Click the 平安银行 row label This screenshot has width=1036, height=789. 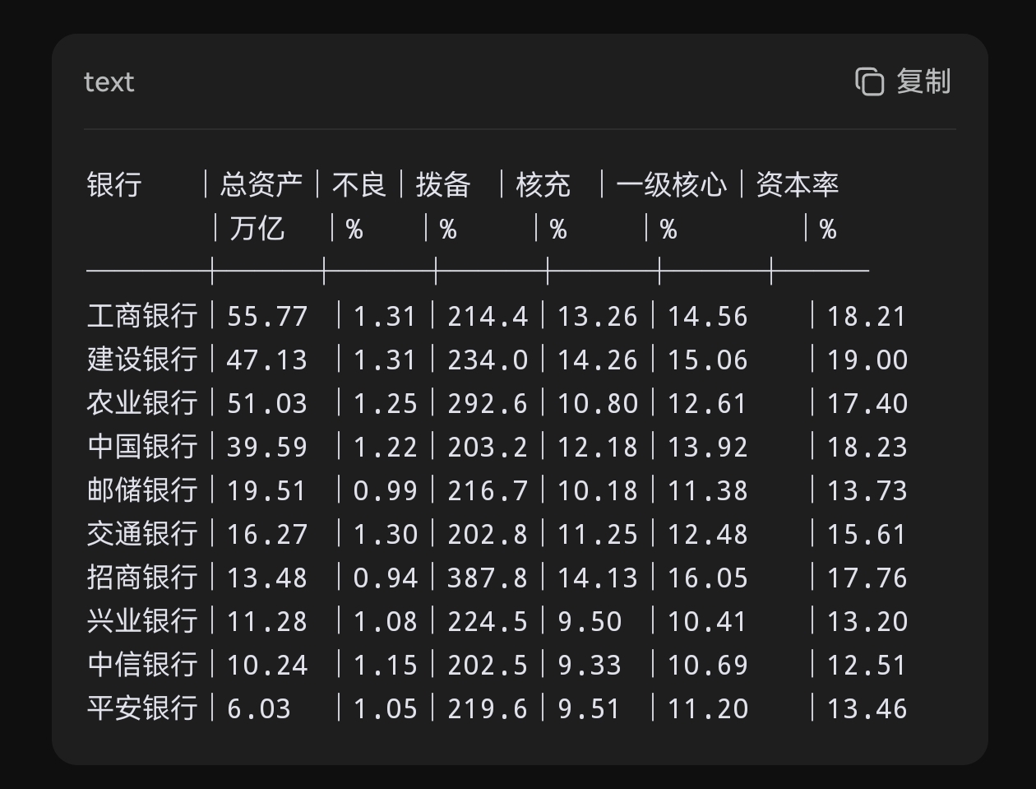point(142,708)
